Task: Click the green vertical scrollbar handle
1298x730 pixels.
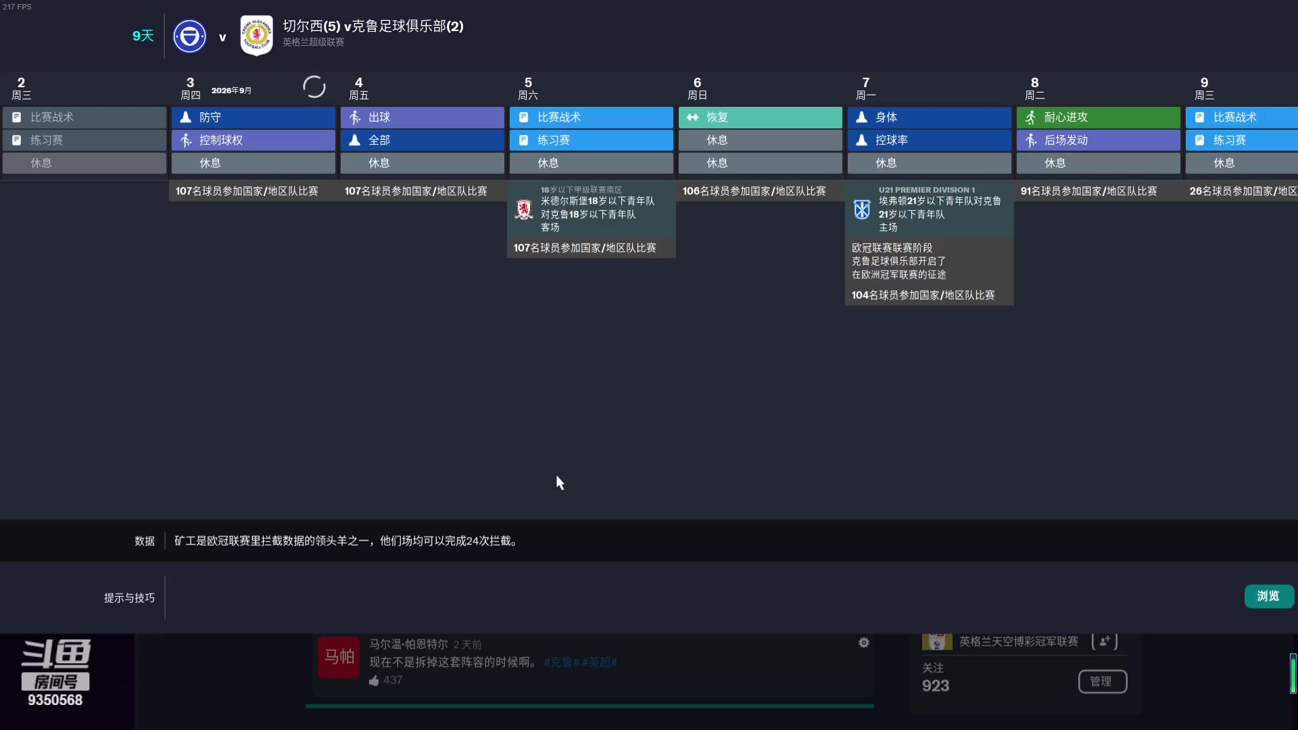Action: (x=1293, y=674)
